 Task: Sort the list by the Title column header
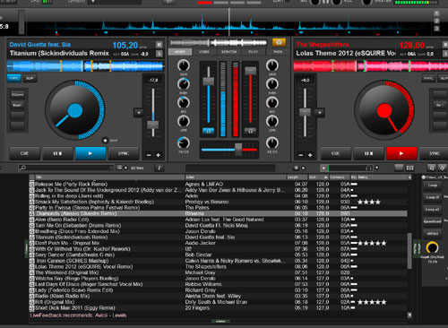(x=109, y=177)
